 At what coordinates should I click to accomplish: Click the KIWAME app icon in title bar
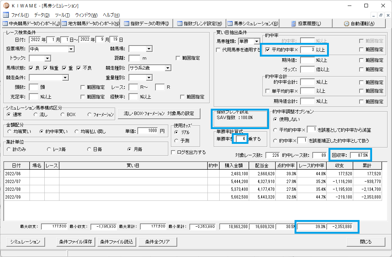pyautogui.click(x=6, y=6)
